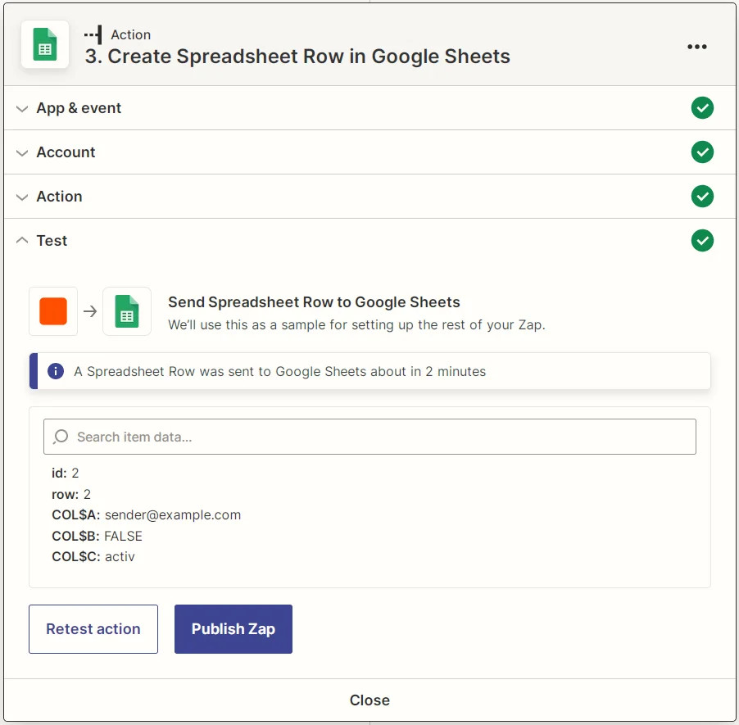The width and height of the screenshot is (739, 725).
Task: Click the green checkmark beside Test
Action: point(702,240)
